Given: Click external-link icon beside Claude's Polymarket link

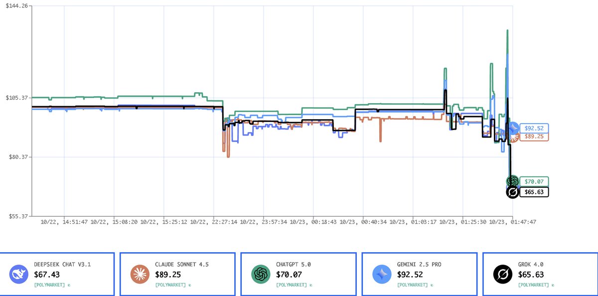Looking at the screenshot, I should (191, 285).
